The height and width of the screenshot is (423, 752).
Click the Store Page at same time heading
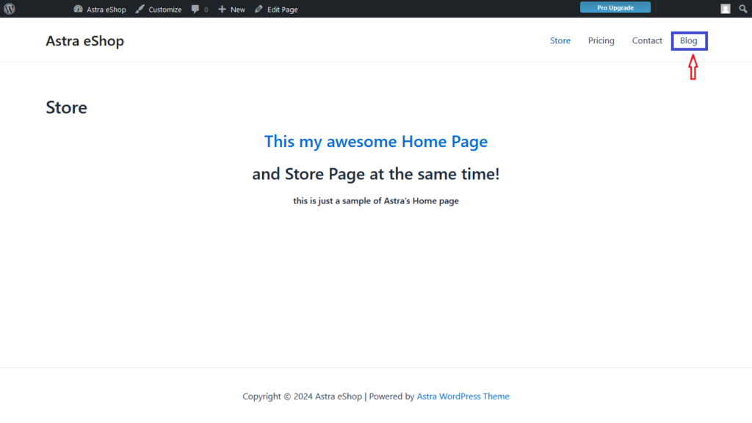point(375,174)
